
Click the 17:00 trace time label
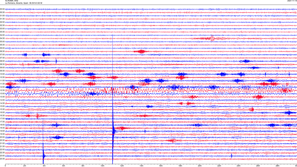coord(2,119)
